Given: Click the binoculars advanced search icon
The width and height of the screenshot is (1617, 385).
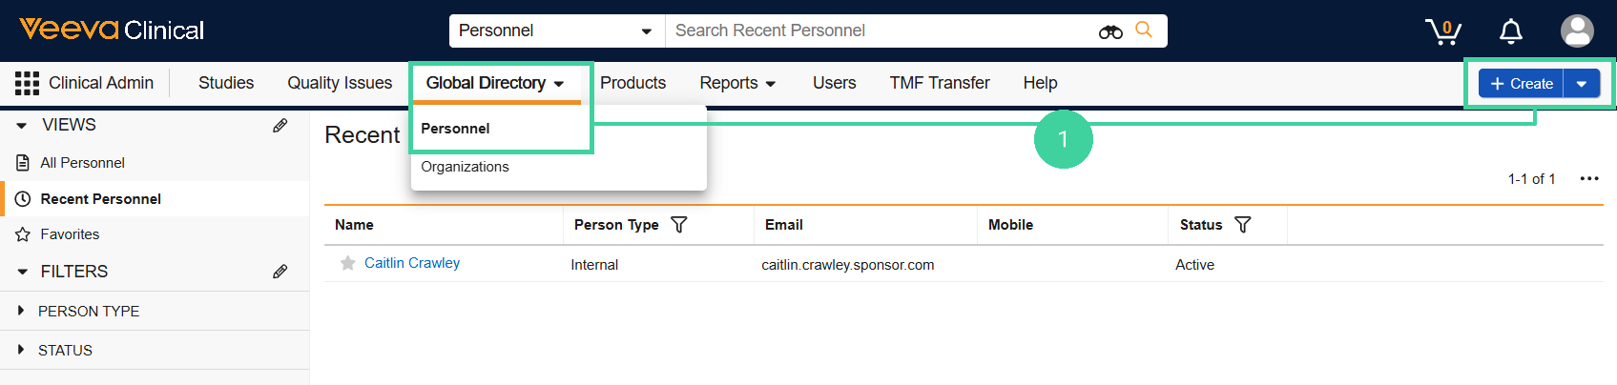Looking at the screenshot, I should (x=1110, y=31).
